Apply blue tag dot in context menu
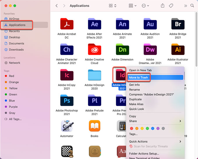The image size is (198, 159). [x=153, y=128]
